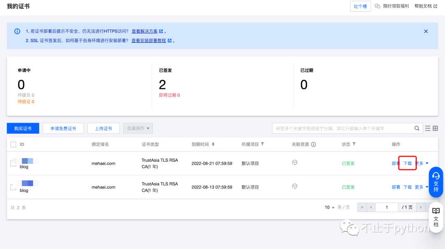The image size is (445, 249).
Task: Toggle the select-all ID header checkbox
Action: [13, 144]
